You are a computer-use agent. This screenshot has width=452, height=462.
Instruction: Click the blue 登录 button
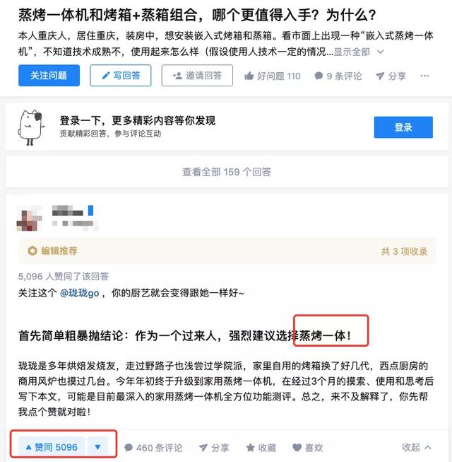[x=403, y=127]
